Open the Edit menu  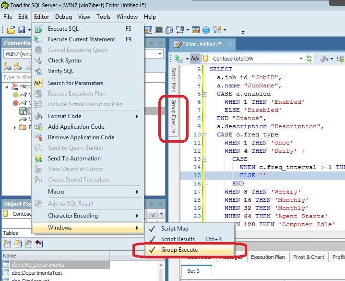[x=23, y=17]
